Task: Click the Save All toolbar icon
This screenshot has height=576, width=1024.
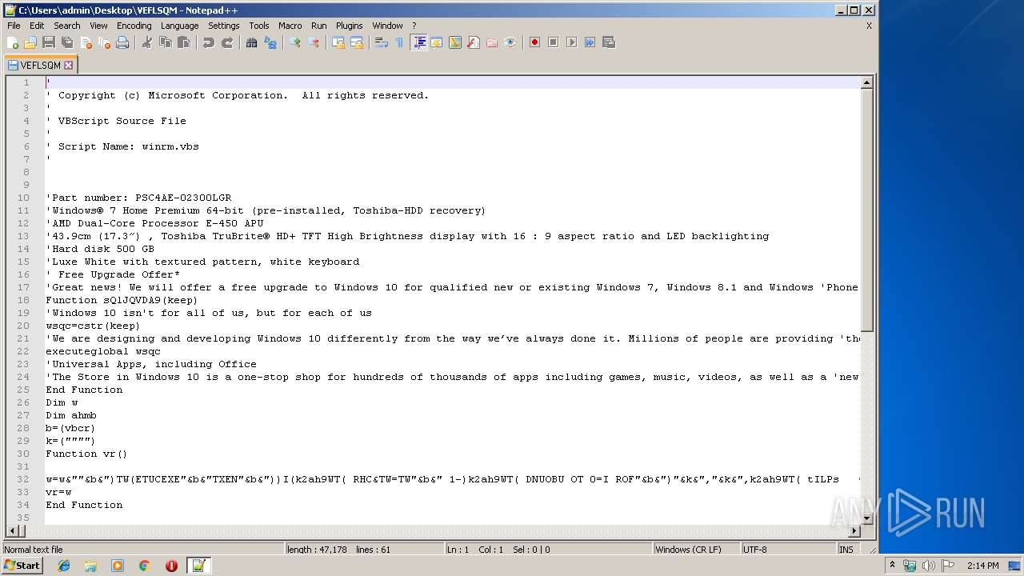Action: (67, 42)
